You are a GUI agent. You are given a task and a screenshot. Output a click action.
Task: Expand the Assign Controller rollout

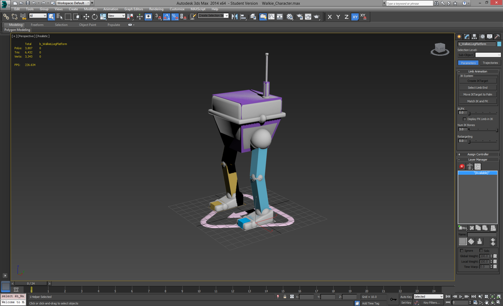478,154
